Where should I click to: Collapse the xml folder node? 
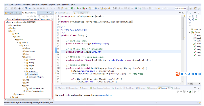22,86
